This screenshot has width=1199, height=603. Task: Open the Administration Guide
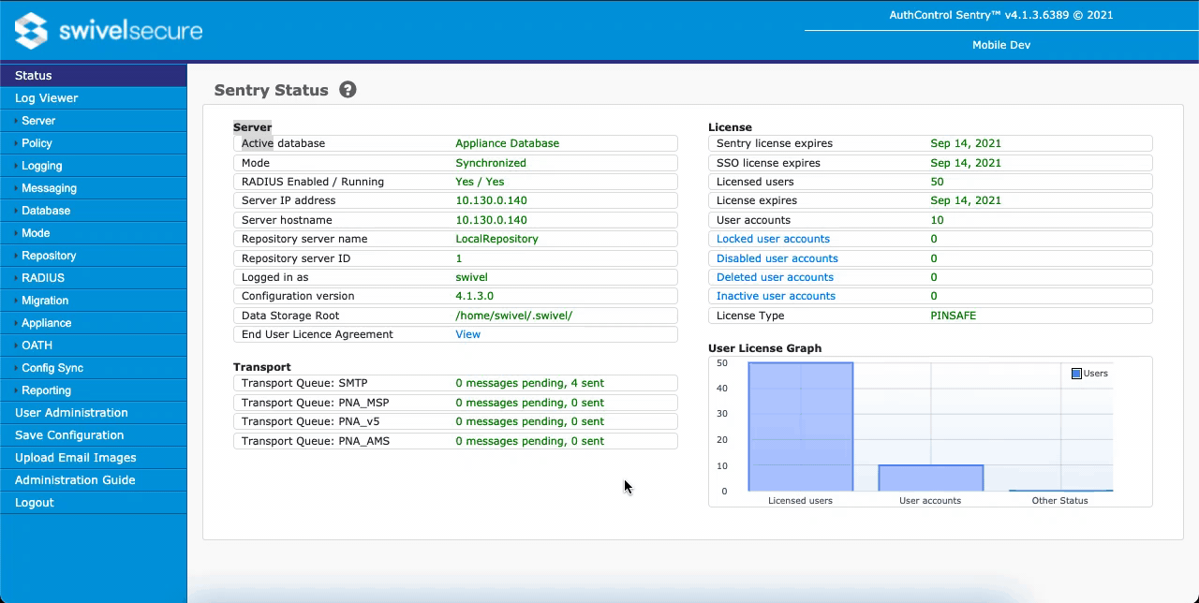point(75,480)
